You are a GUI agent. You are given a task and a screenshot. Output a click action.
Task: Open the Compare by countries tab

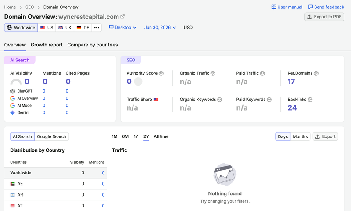click(93, 45)
